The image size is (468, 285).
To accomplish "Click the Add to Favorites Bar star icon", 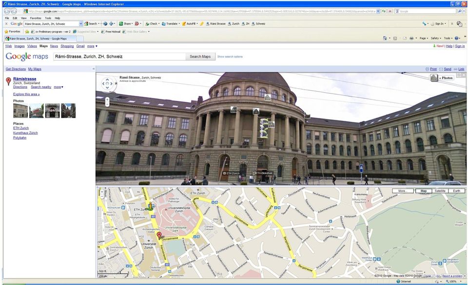I will 27,31.
